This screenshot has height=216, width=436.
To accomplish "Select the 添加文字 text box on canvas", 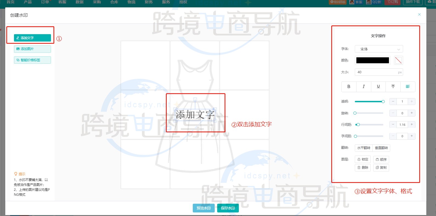I will click(195, 115).
